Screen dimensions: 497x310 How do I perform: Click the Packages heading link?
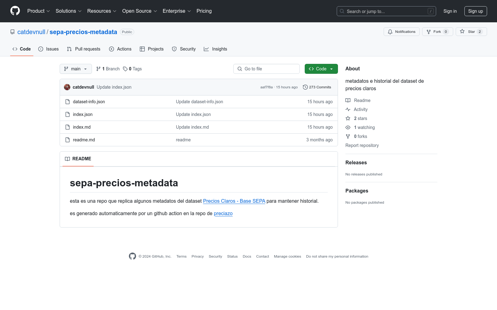pos(357,191)
